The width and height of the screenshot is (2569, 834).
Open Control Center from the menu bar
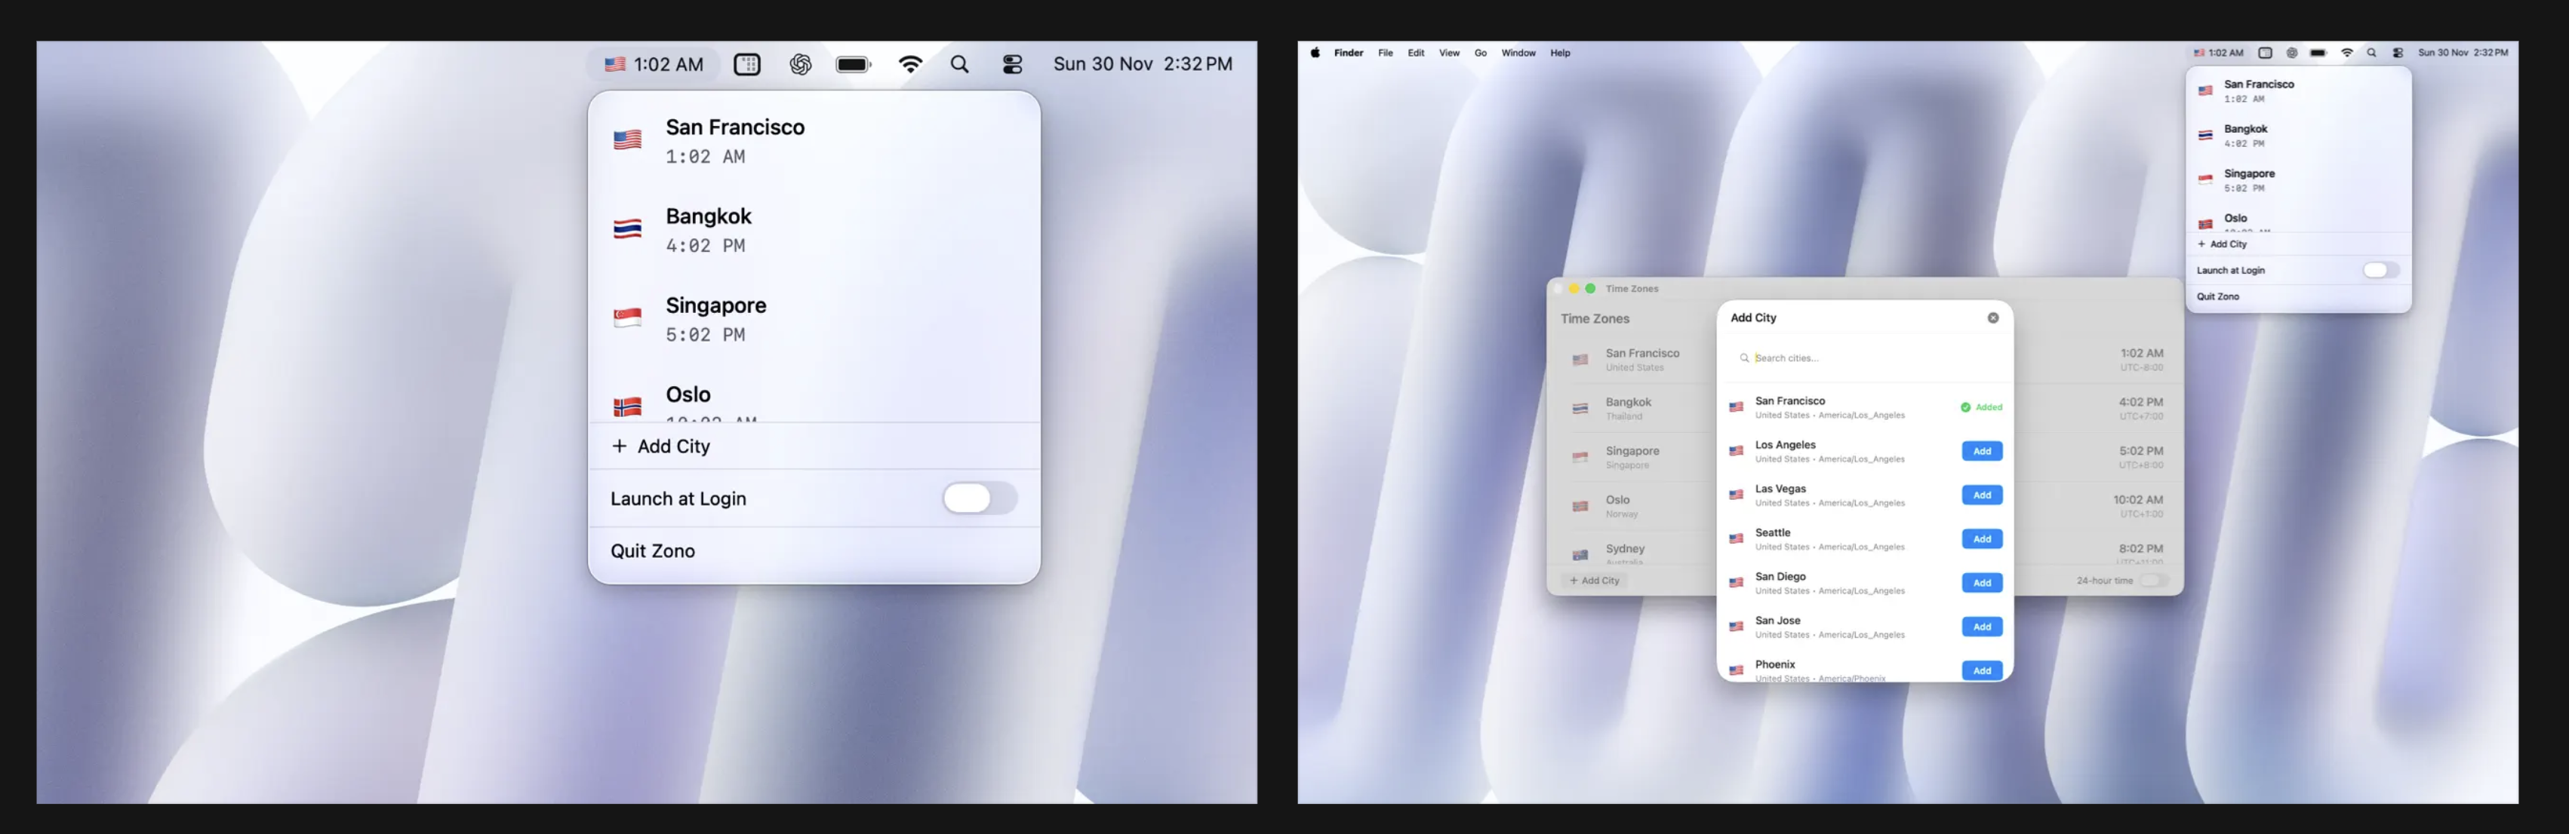[1012, 64]
